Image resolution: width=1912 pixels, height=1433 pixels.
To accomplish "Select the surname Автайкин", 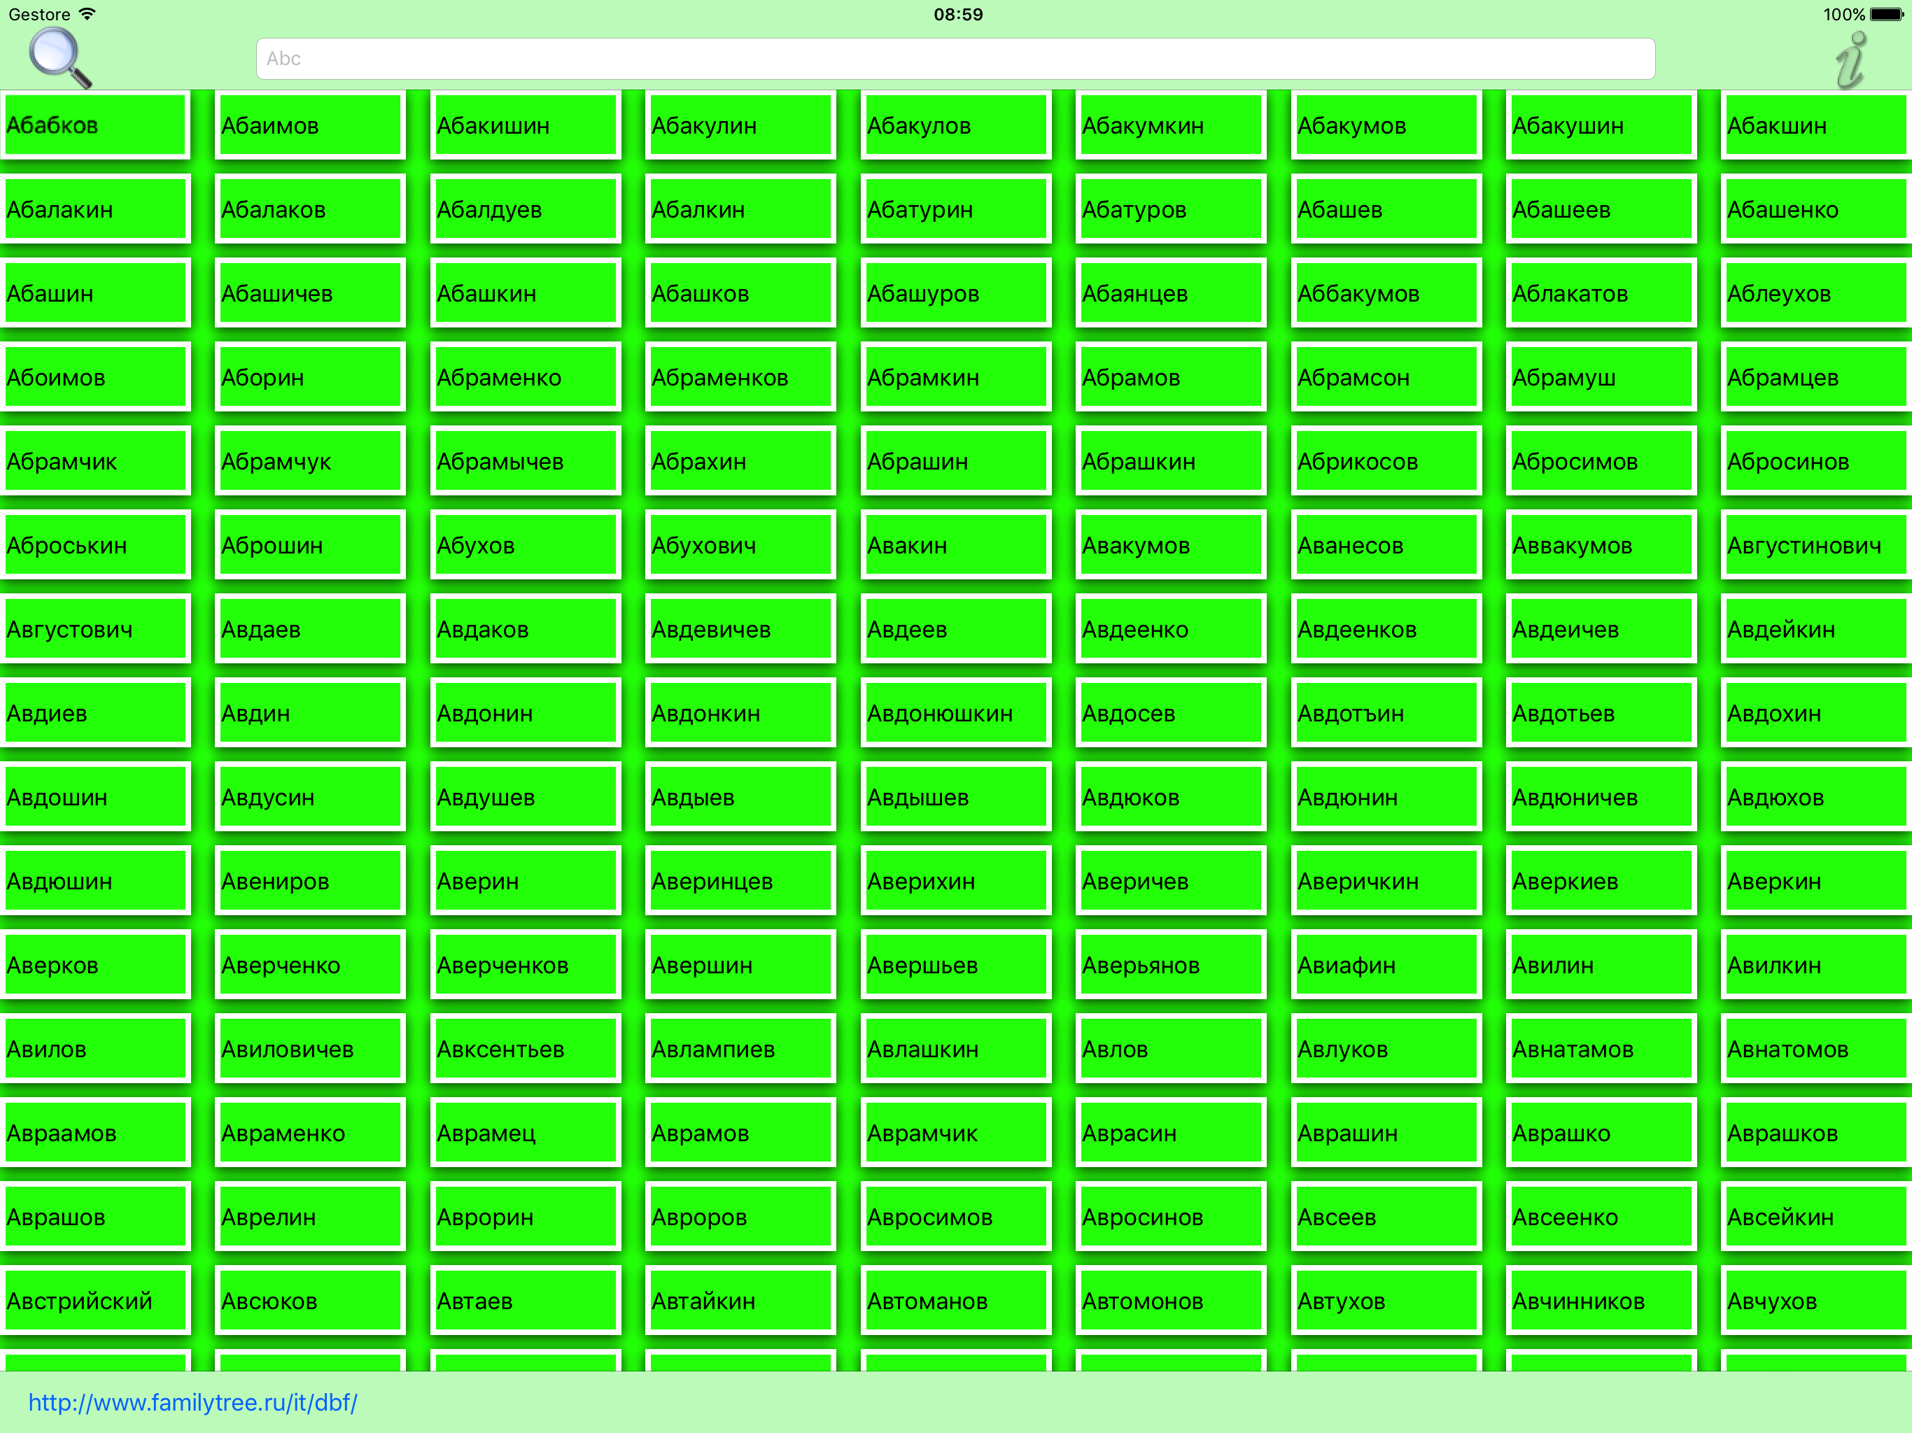I will click(x=740, y=1300).
